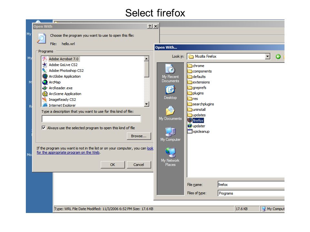Select the uninstall folder
Screen dimensions: 310x232
click(x=197, y=110)
